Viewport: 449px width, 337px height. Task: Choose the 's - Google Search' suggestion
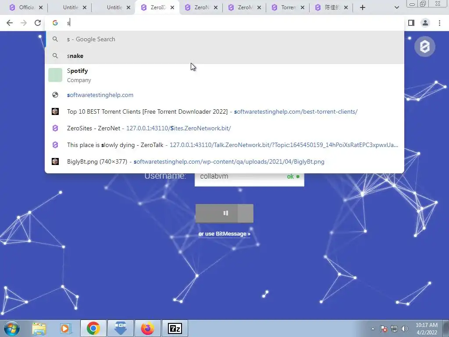pos(224,39)
